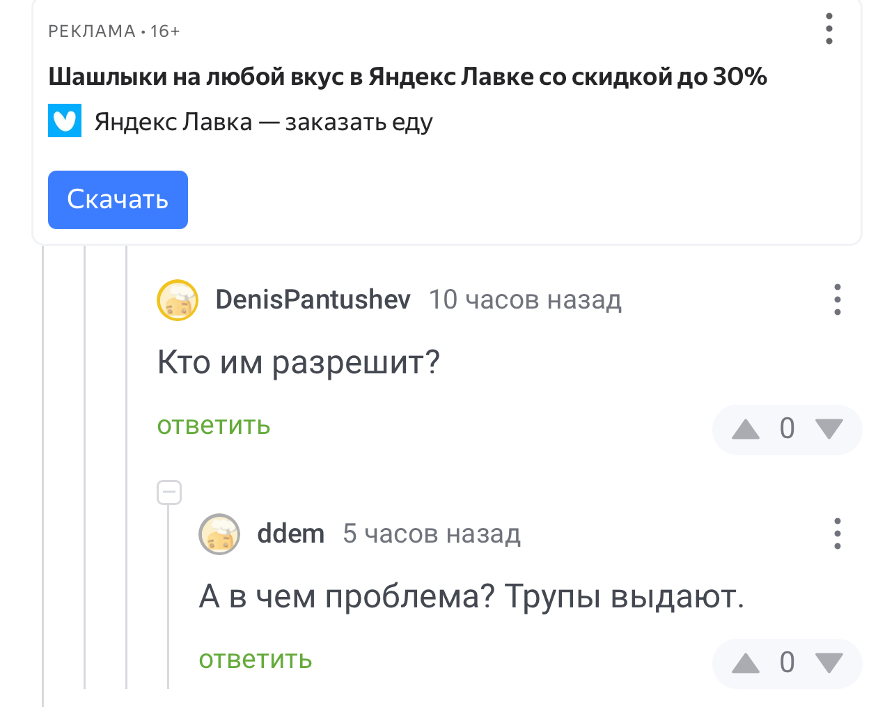Open the ad's three-dot options menu

(x=829, y=29)
